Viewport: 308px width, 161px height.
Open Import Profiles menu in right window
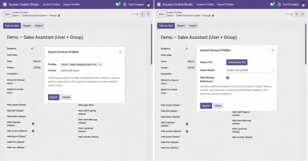pyautogui.click(x=226, y=4)
